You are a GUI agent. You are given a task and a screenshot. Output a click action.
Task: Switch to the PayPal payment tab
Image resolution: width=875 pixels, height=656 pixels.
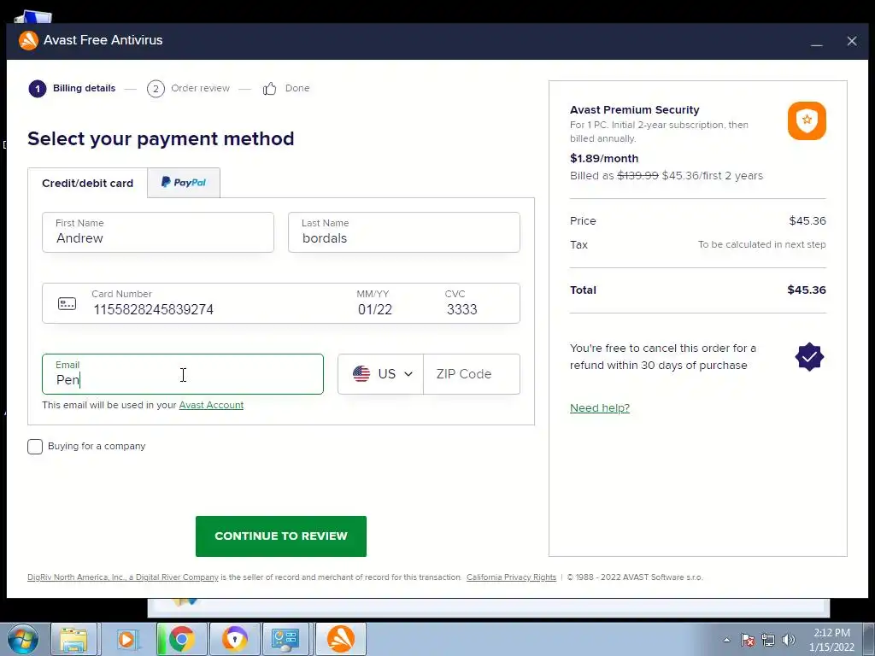click(x=184, y=183)
